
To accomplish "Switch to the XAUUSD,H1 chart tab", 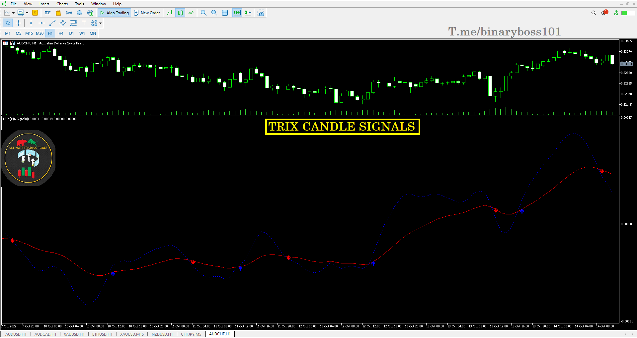I will coord(74,334).
